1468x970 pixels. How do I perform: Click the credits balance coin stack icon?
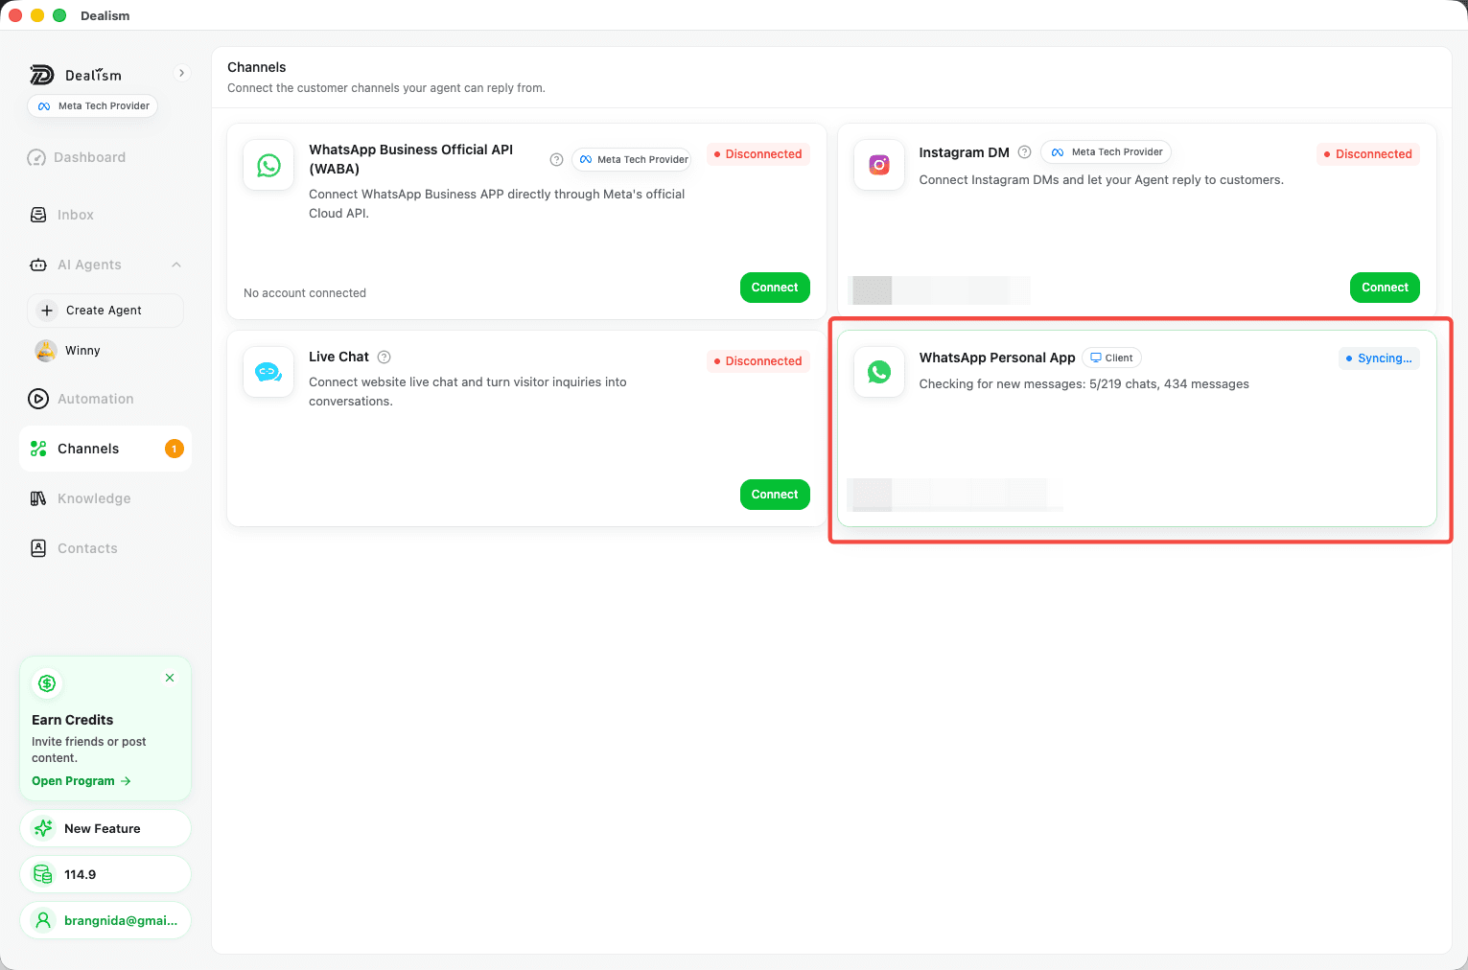43,874
